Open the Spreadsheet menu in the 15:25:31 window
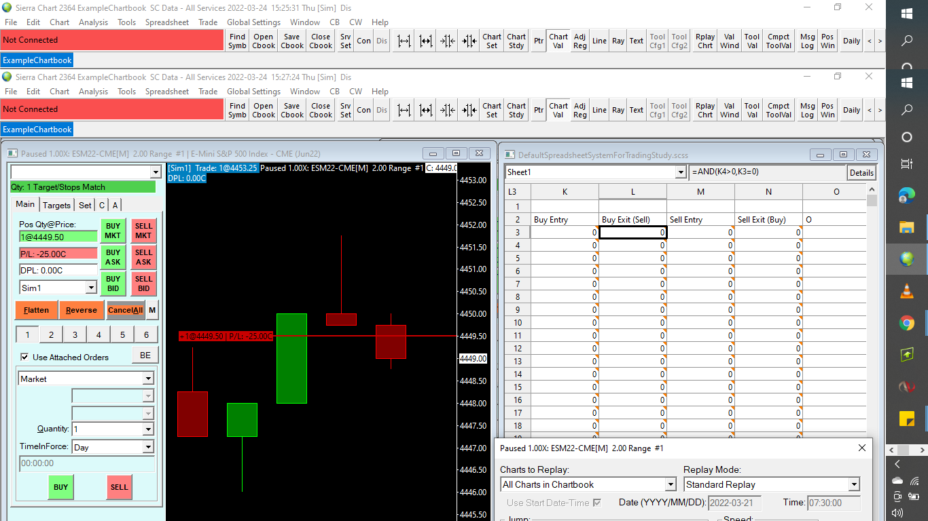The image size is (928, 521). pos(167,22)
